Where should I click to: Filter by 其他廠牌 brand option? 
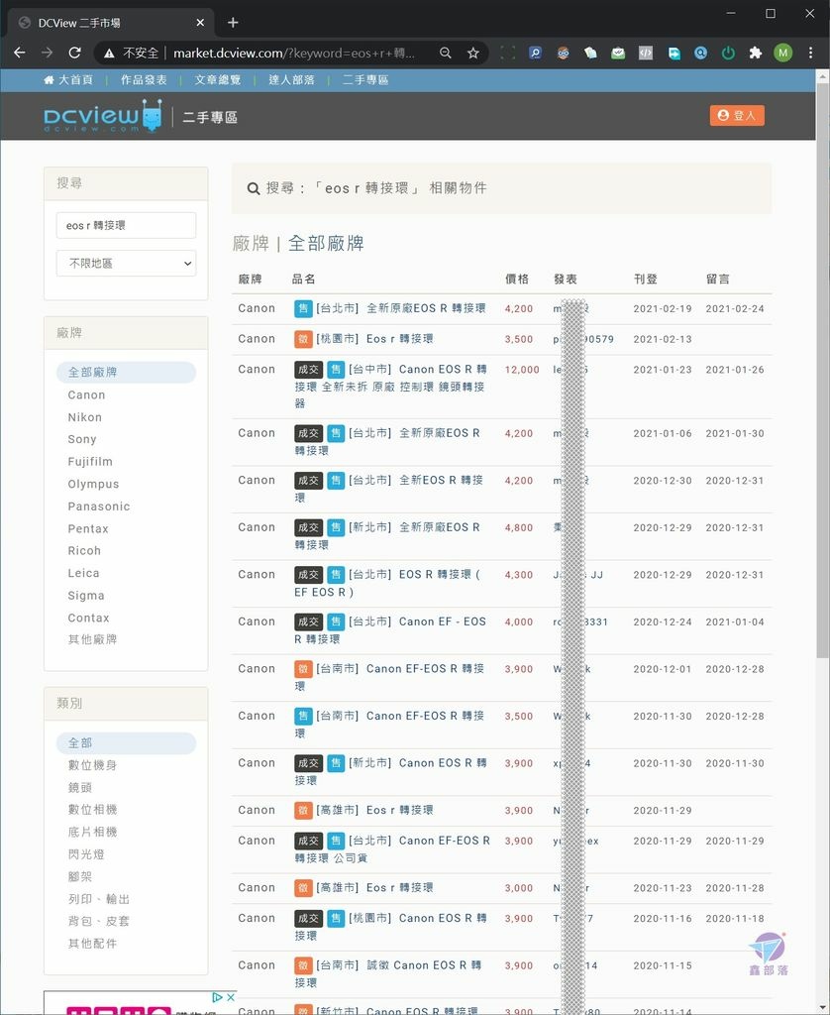point(92,639)
